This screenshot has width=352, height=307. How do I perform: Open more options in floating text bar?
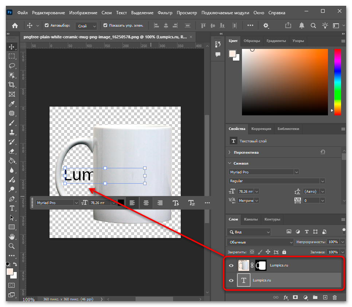[x=207, y=203]
